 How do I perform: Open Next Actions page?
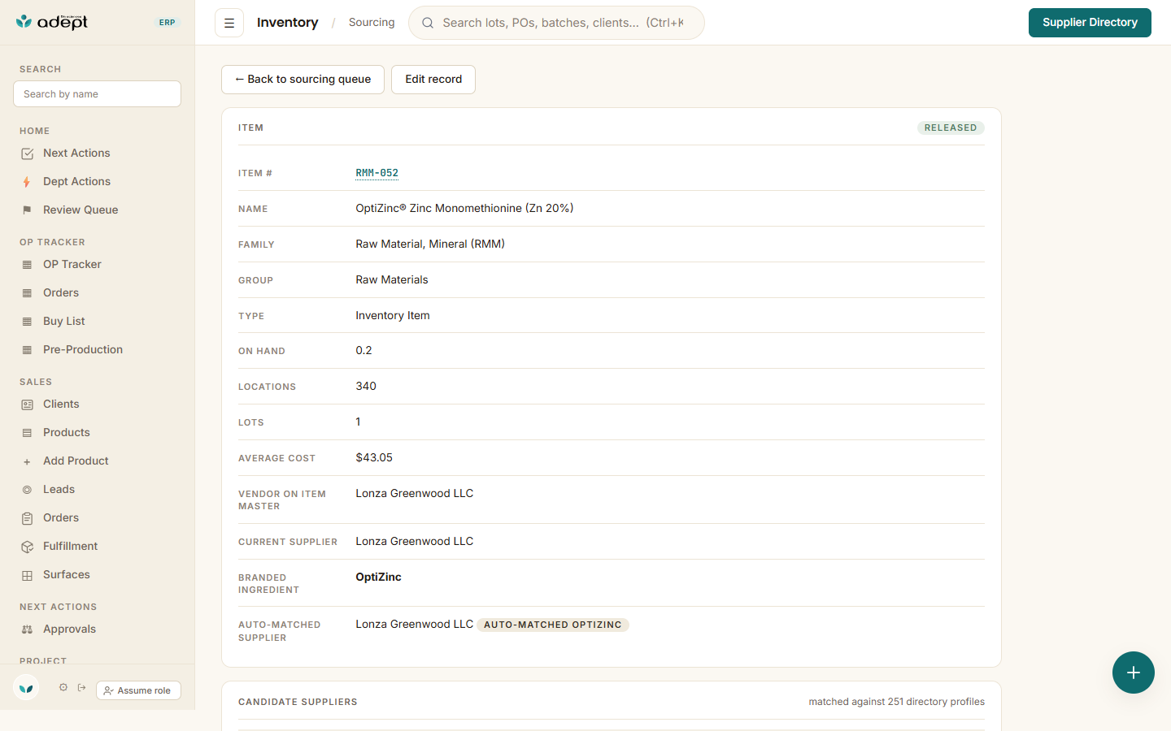pos(76,153)
